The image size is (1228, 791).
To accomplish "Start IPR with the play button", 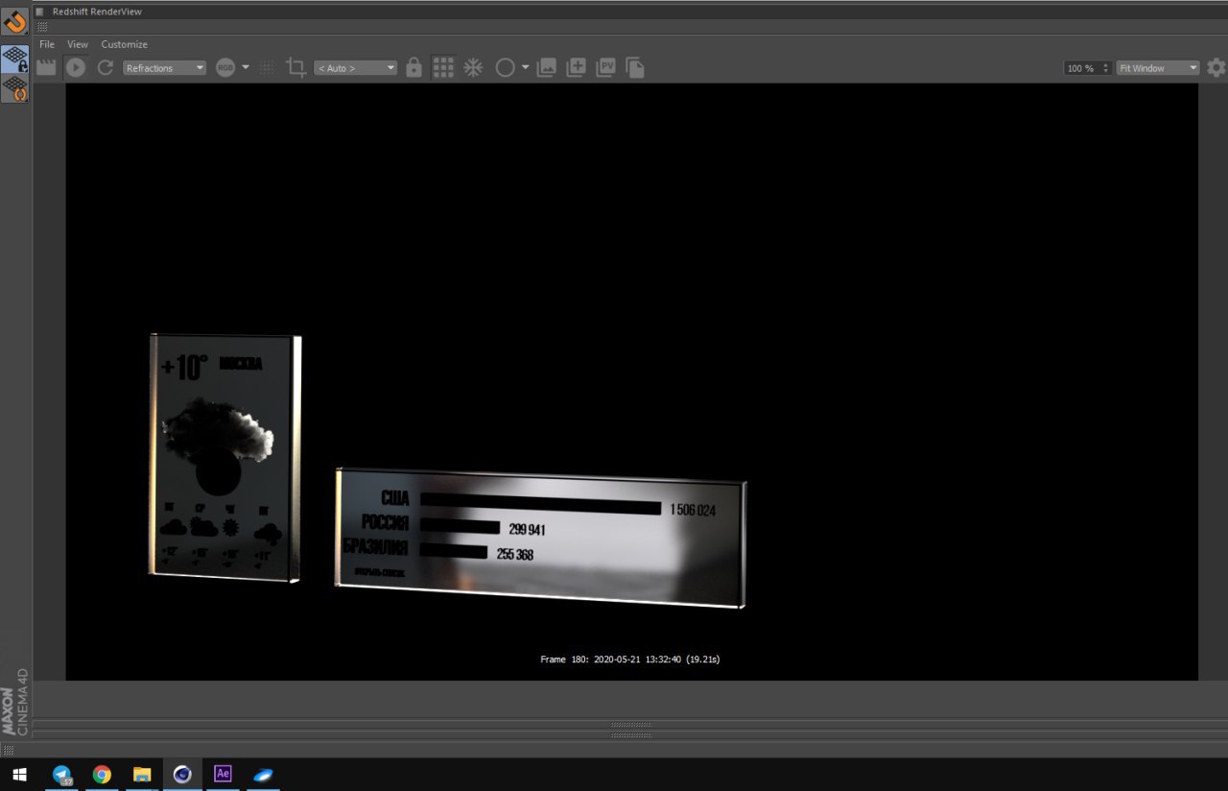I will [76, 67].
